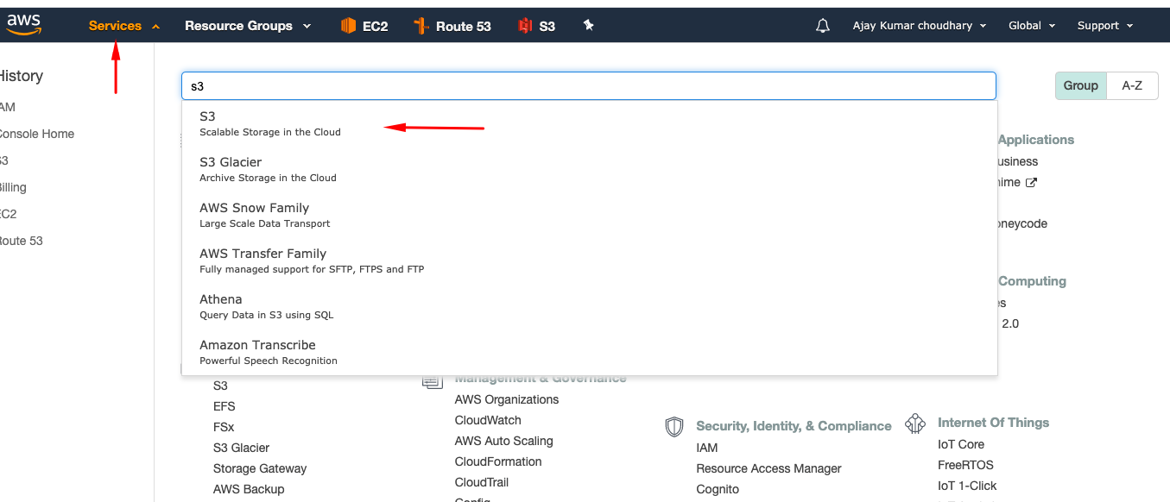
Task: Select AWS Transfer Family search result
Action: (590, 260)
